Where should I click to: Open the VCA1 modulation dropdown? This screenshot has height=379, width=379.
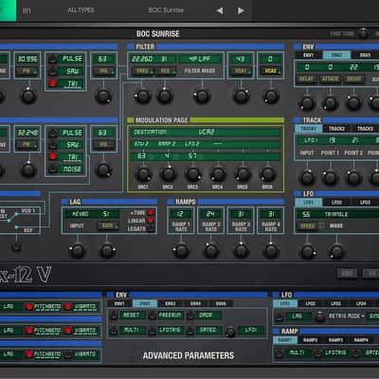(241, 71)
